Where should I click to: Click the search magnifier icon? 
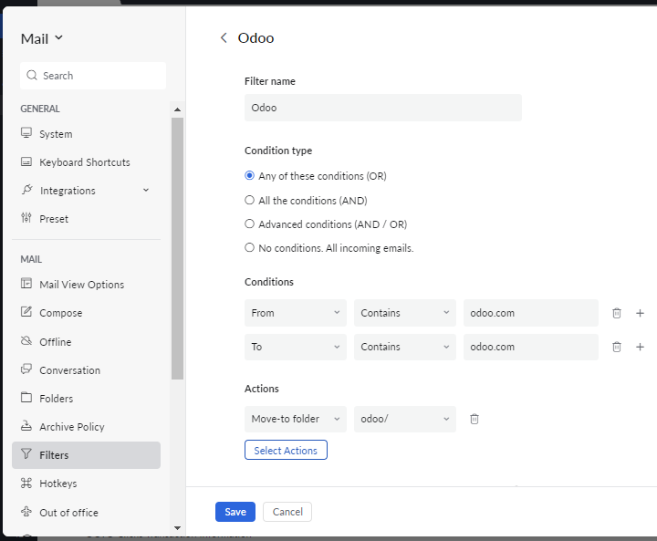(32, 76)
